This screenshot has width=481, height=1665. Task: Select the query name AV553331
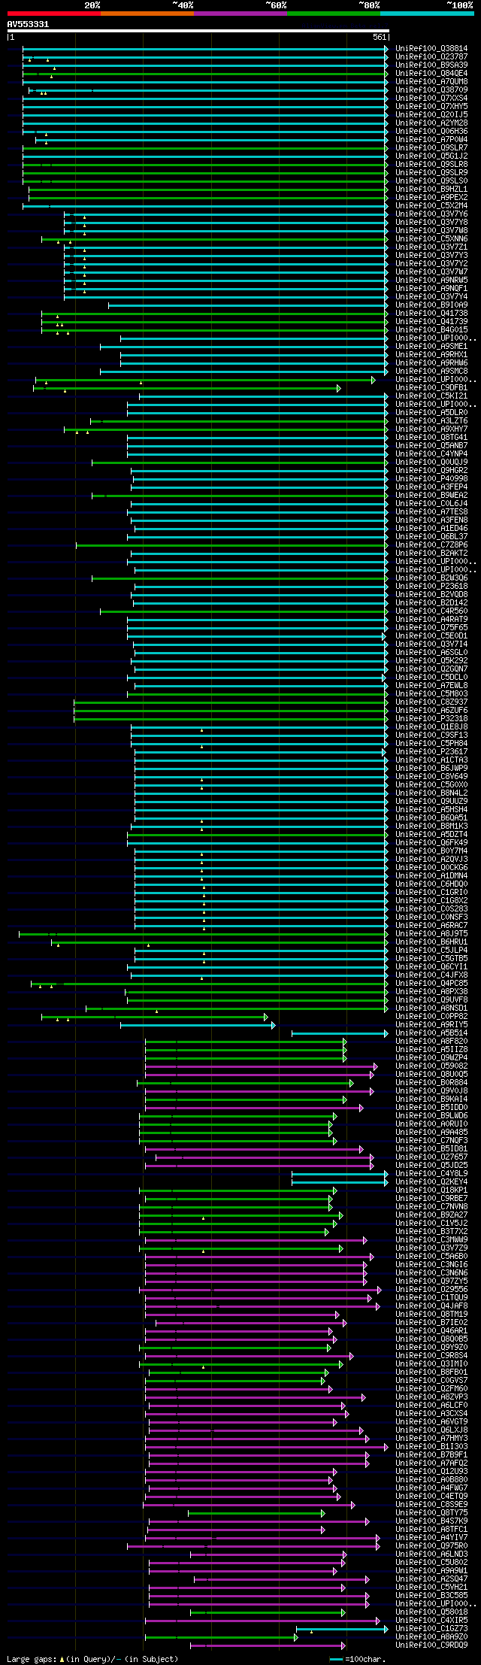point(28,24)
